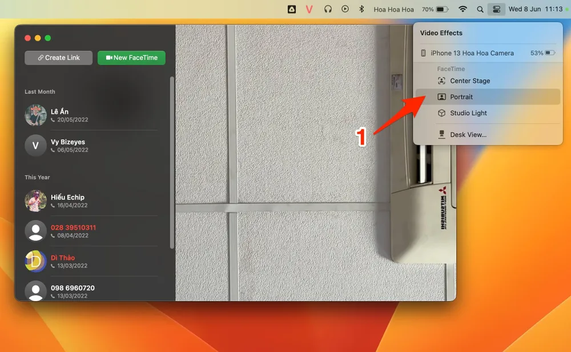
Task: Click the red V menu bar icon
Action: coord(309,9)
